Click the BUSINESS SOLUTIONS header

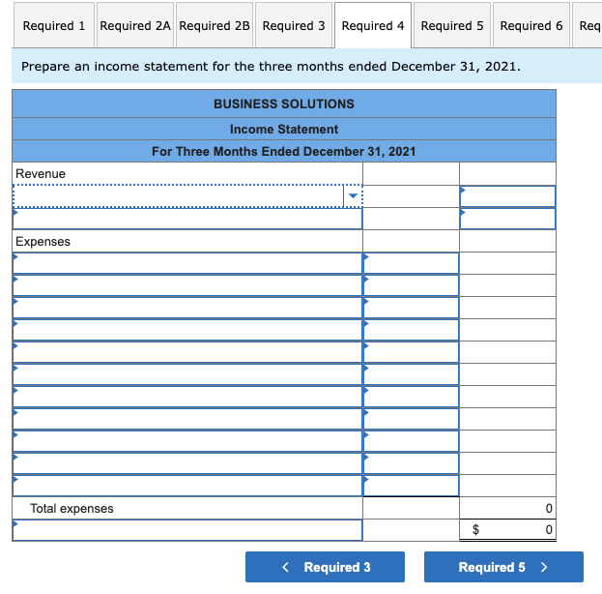[284, 104]
